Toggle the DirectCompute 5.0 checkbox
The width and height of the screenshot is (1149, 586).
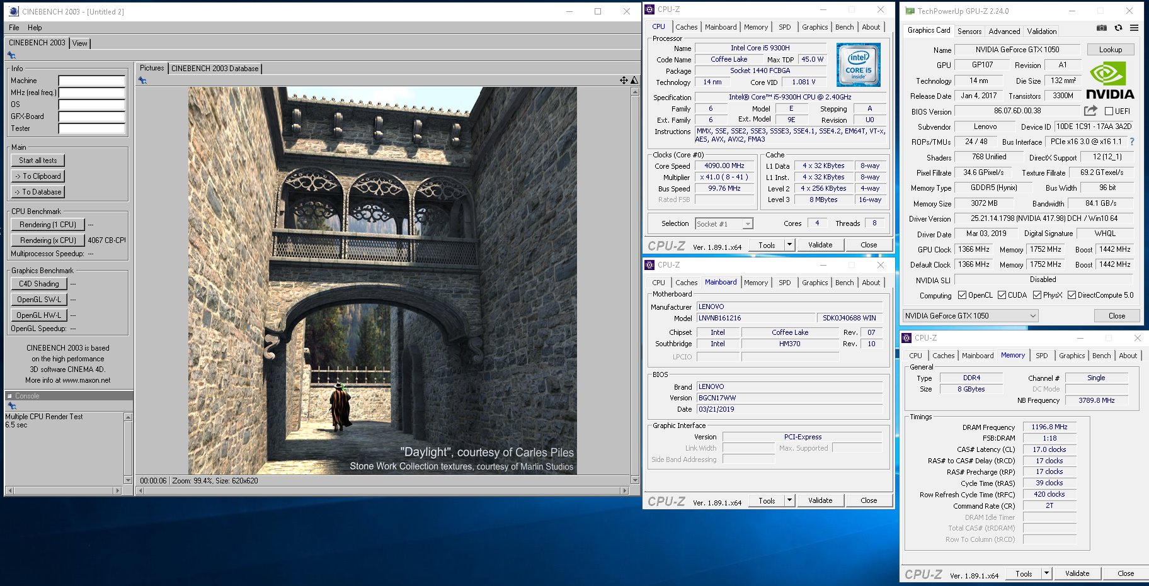(x=1072, y=295)
